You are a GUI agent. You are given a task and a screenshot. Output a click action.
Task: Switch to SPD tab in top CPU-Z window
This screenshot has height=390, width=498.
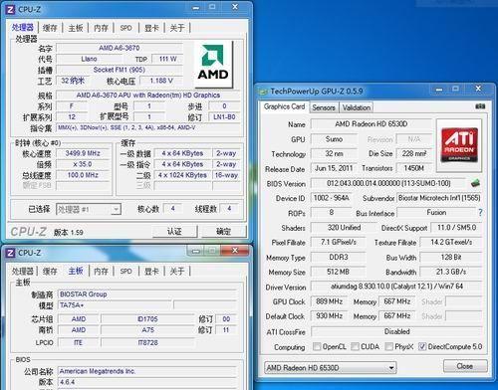tap(126, 28)
